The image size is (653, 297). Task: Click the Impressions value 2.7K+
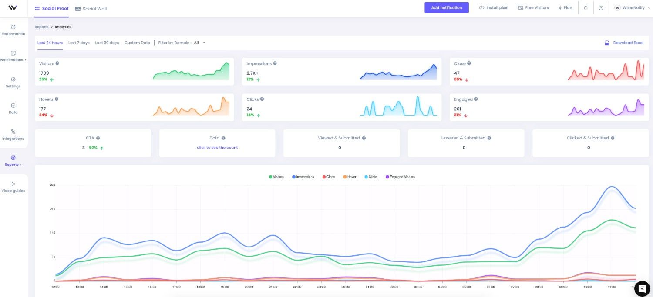[252, 73]
